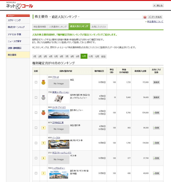
Task: Select the 7月 month tab
Action: pyautogui.click(x=67, y=56)
